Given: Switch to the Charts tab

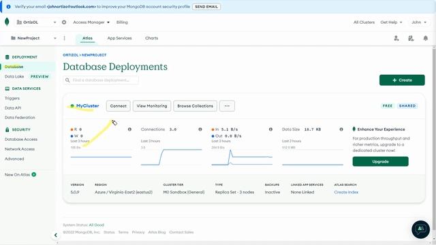Looking at the screenshot, I should pyautogui.click(x=151, y=38).
